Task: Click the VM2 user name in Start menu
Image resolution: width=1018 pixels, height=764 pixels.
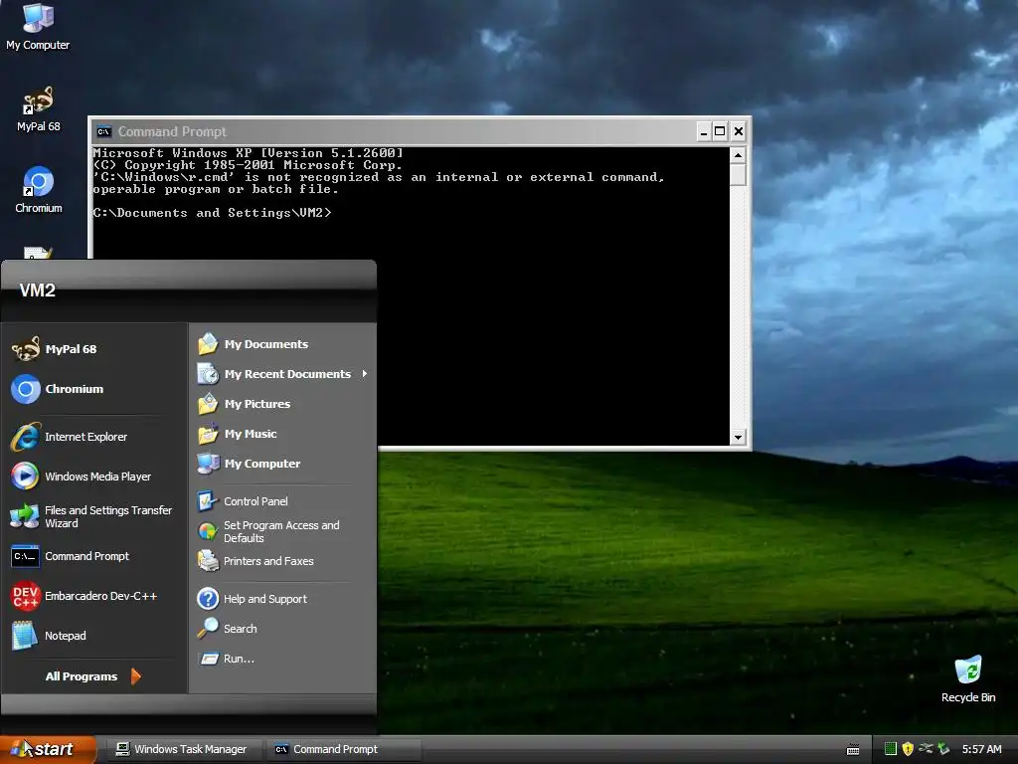Action: 37,290
